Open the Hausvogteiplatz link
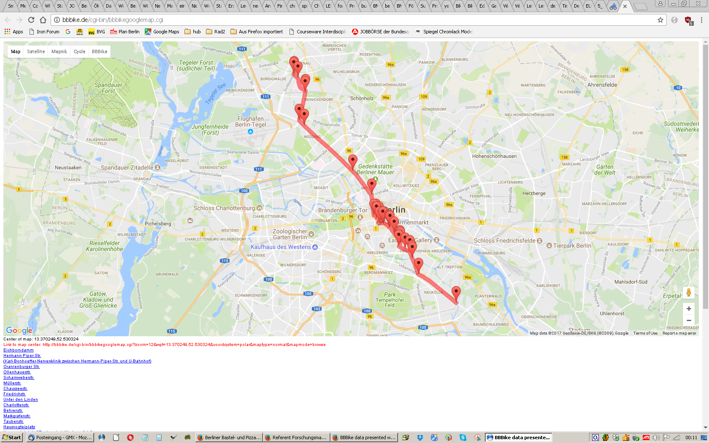Viewport: 709px width, 443px height. pyautogui.click(x=19, y=427)
